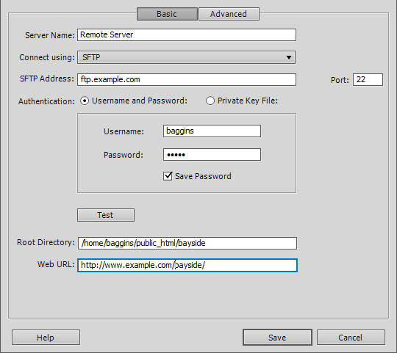Switch to the Advanced tab

[229, 14]
